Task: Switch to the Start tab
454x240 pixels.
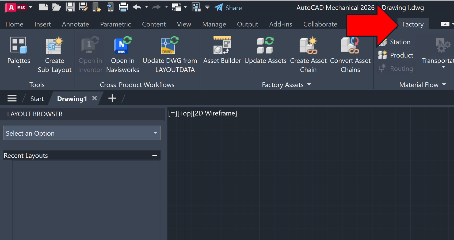Action: click(x=37, y=99)
